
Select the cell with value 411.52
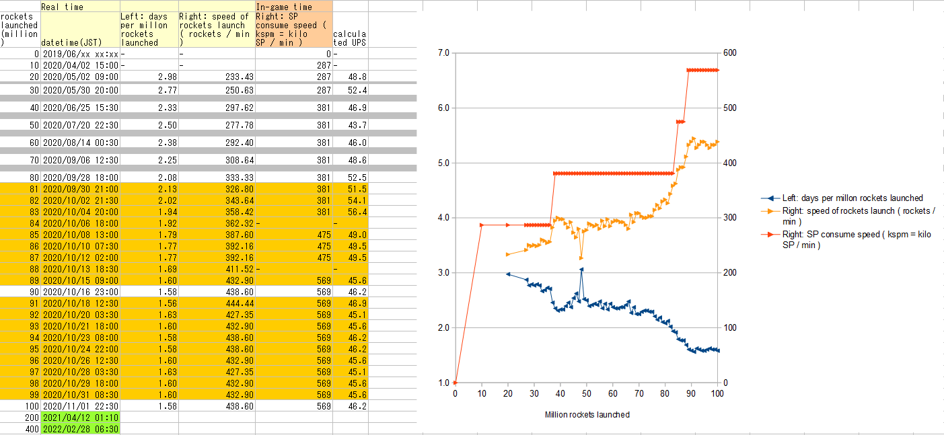pyautogui.click(x=217, y=268)
